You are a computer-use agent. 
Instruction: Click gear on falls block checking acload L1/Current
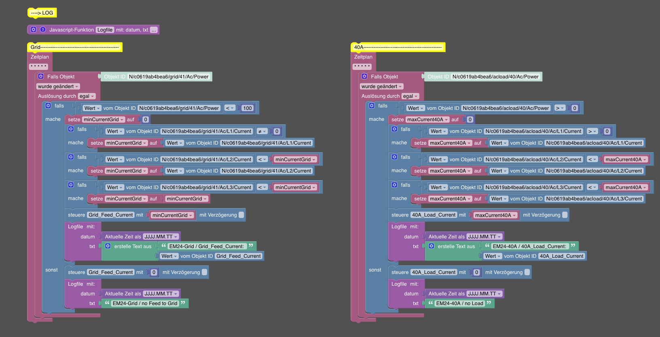[x=394, y=129]
